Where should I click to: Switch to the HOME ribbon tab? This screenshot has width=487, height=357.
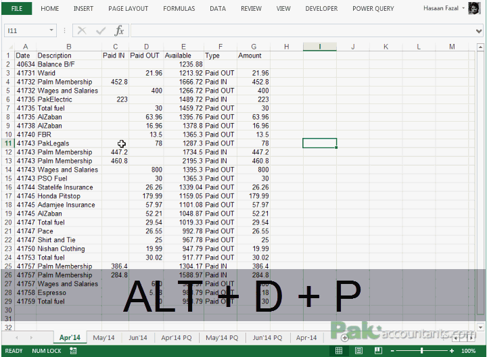[49, 9]
